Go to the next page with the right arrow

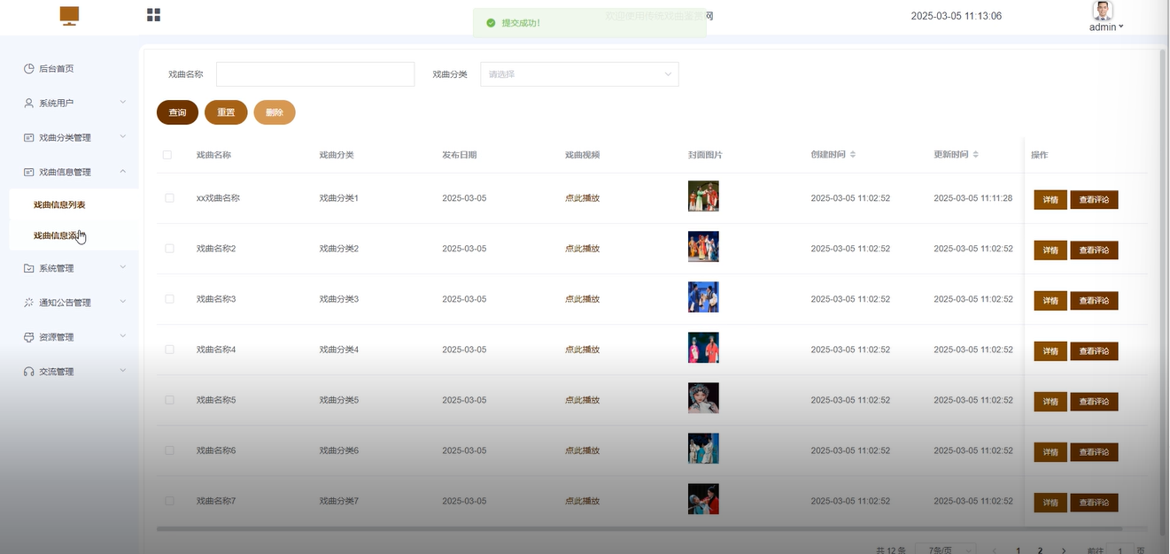pos(1064,550)
